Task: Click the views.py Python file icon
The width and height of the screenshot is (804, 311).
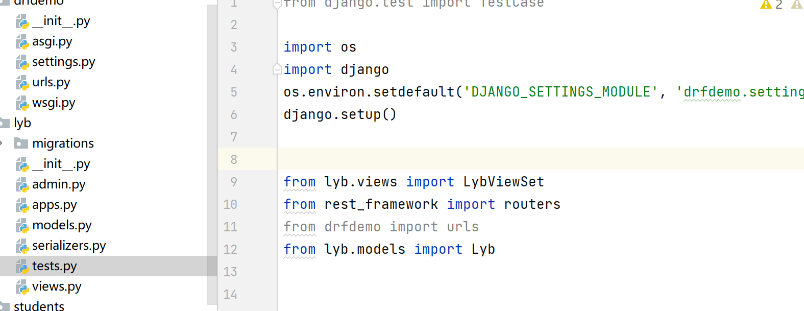Action: click(x=22, y=287)
